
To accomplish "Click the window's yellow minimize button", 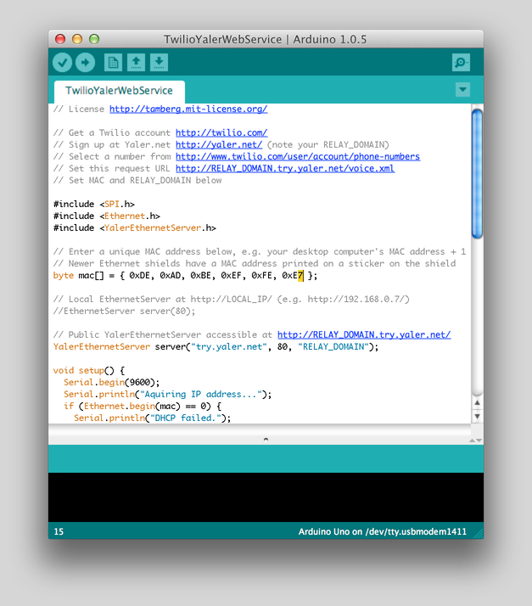I will pyautogui.click(x=77, y=39).
